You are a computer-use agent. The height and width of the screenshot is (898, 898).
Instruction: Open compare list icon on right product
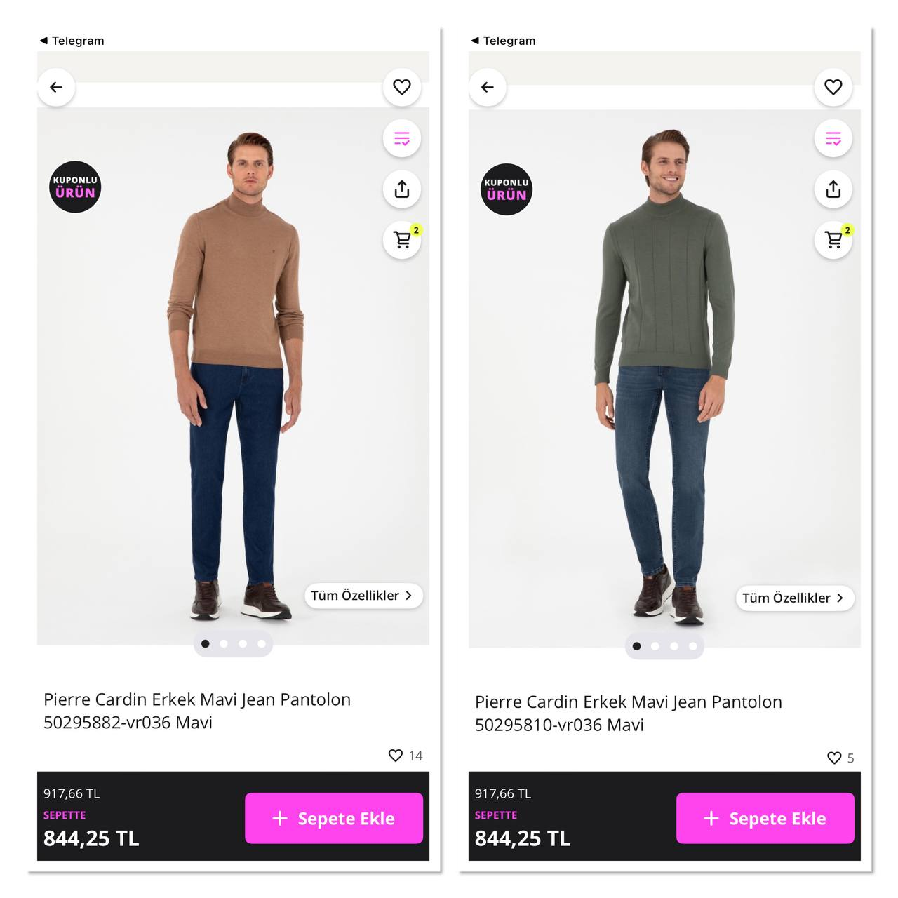pyautogui.click(x=833, y=138)
